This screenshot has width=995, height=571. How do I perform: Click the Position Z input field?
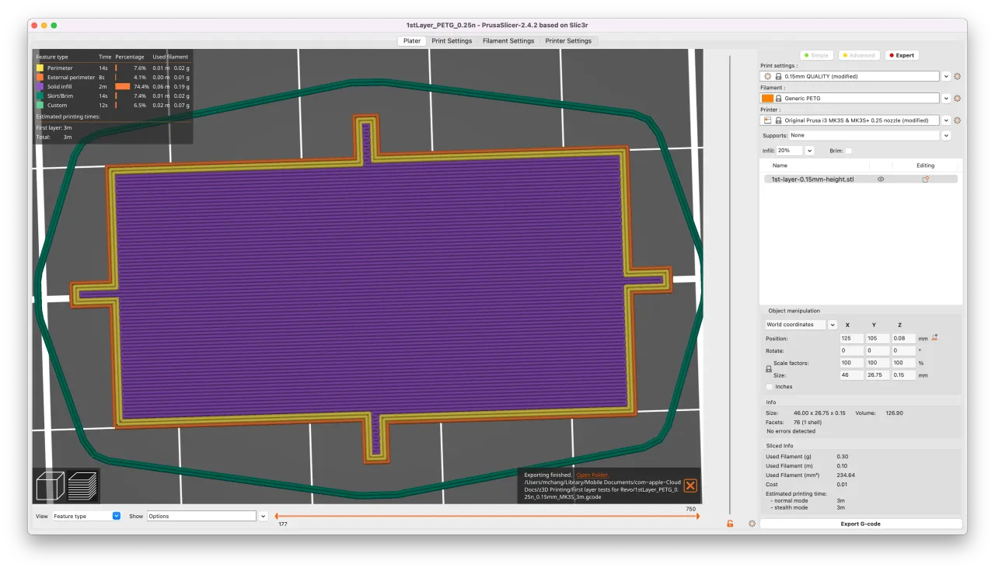point(902,339)
